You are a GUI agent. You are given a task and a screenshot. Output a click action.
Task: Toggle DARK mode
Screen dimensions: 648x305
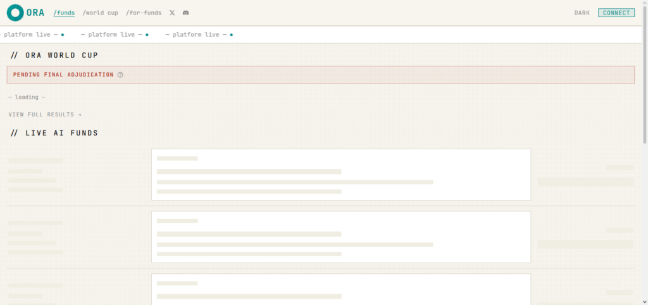click(x=582, y=13)
